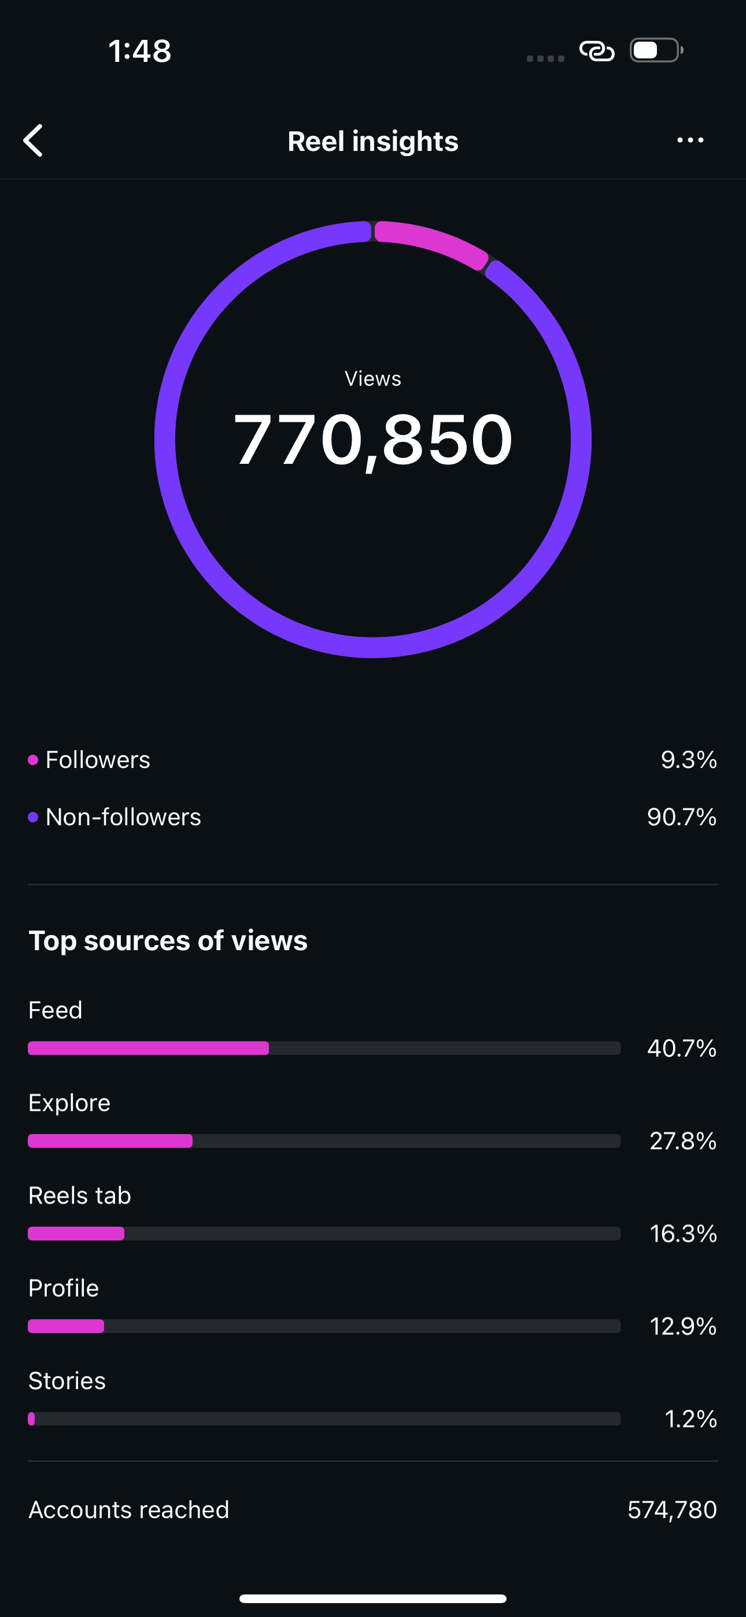Tap the signal strength dots

click(x=545, y=58)
